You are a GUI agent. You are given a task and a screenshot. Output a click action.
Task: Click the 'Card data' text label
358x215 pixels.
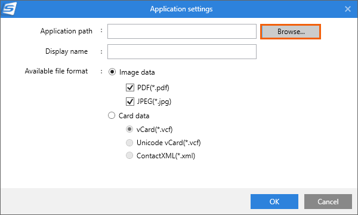pyautogui.click(x=134, y=116)
